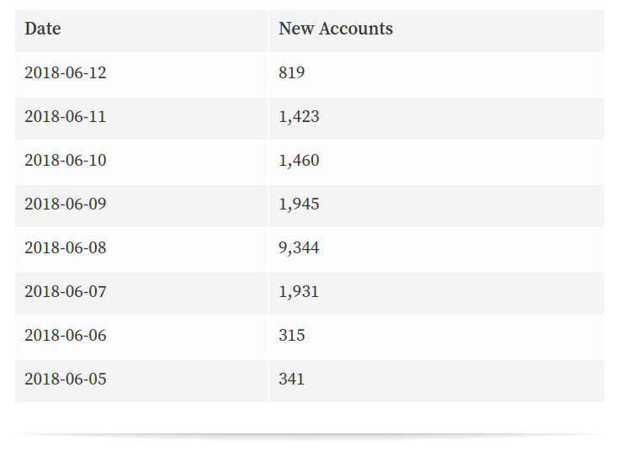
Task: Click the 1,931 accounts value
Action: click(437, 294)
